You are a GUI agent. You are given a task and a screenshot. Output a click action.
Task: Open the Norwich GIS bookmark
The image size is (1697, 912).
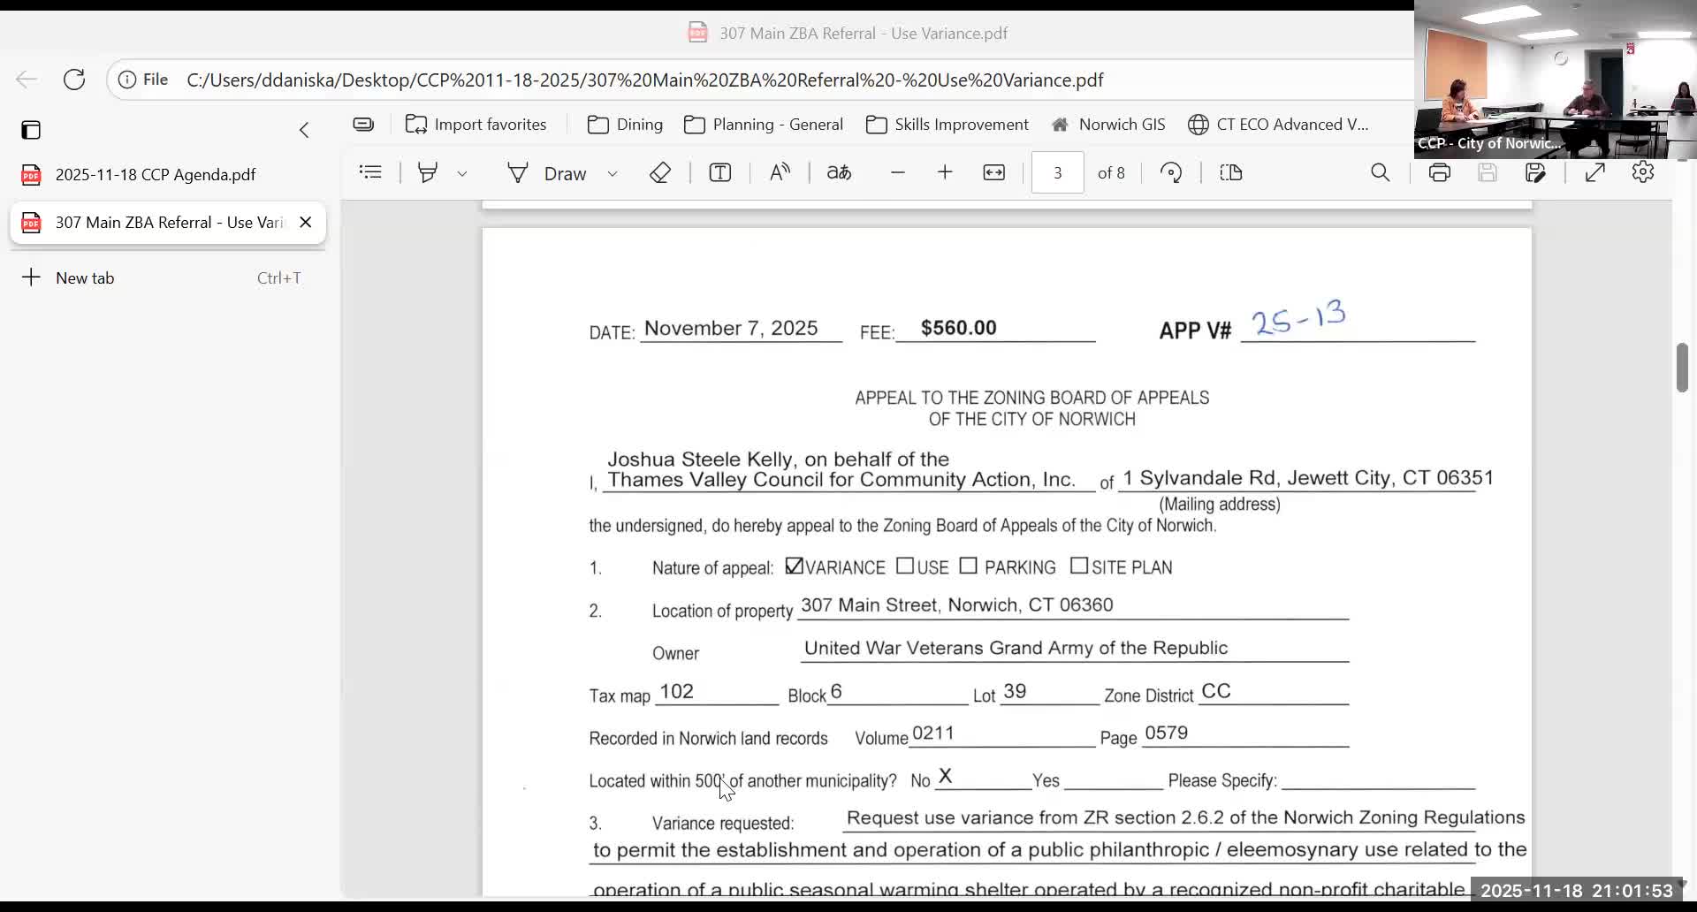click(1108, 125)
